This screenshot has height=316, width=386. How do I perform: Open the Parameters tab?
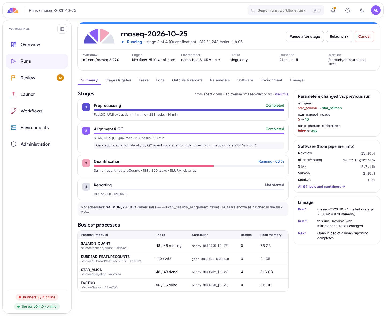click(220, 80)
